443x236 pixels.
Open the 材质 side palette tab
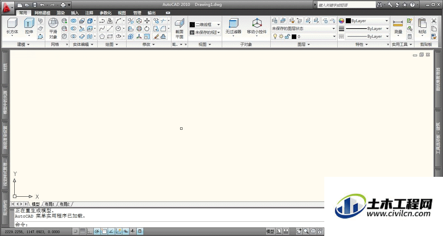click(5, 67)
